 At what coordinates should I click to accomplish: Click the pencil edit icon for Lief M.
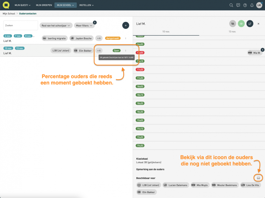tap(250, 24)
